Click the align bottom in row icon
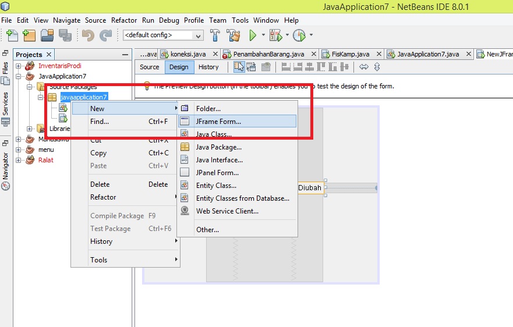Screen dimensions: 513x327 (x=332, y=67)
